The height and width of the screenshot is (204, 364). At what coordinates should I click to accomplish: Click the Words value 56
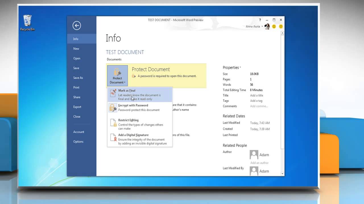click(251, 85)
